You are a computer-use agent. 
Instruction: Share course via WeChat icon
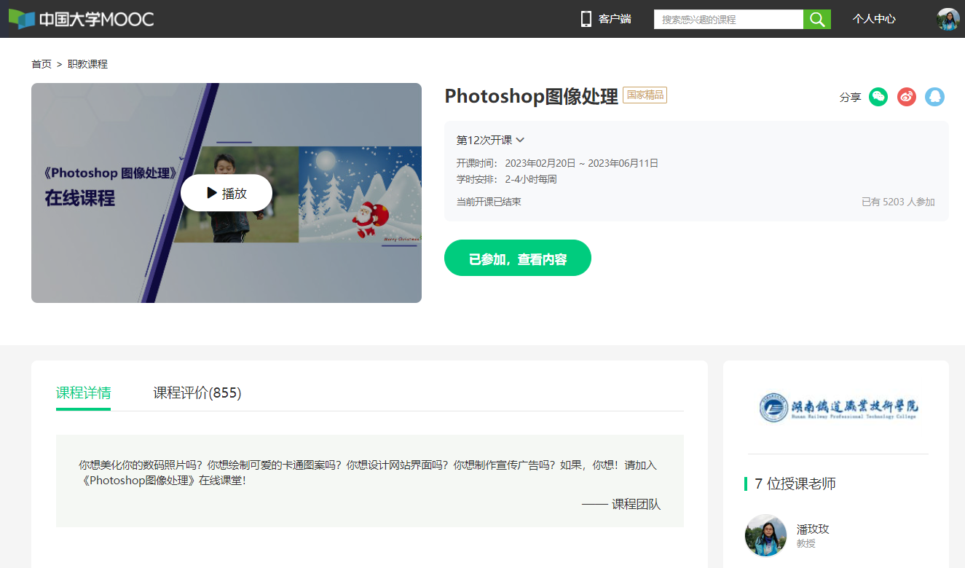point(878,97)
